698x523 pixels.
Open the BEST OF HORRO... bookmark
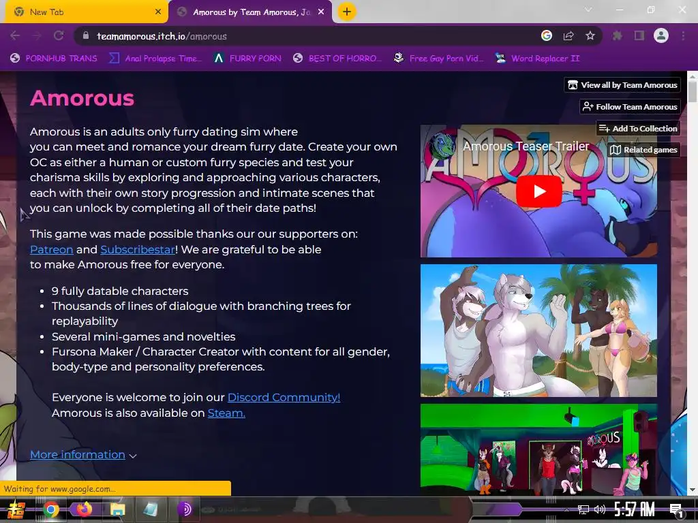point(337,59)
